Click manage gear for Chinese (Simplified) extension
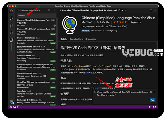Screen dimensions: 166x120 (x=55, y=26)
